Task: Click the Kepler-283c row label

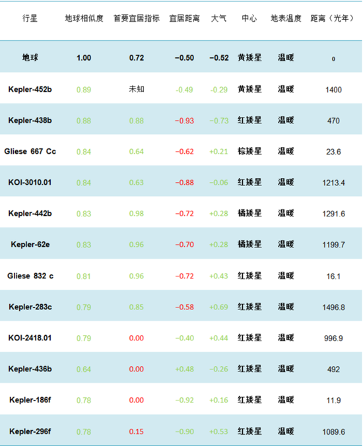Action: click(30, 307)
